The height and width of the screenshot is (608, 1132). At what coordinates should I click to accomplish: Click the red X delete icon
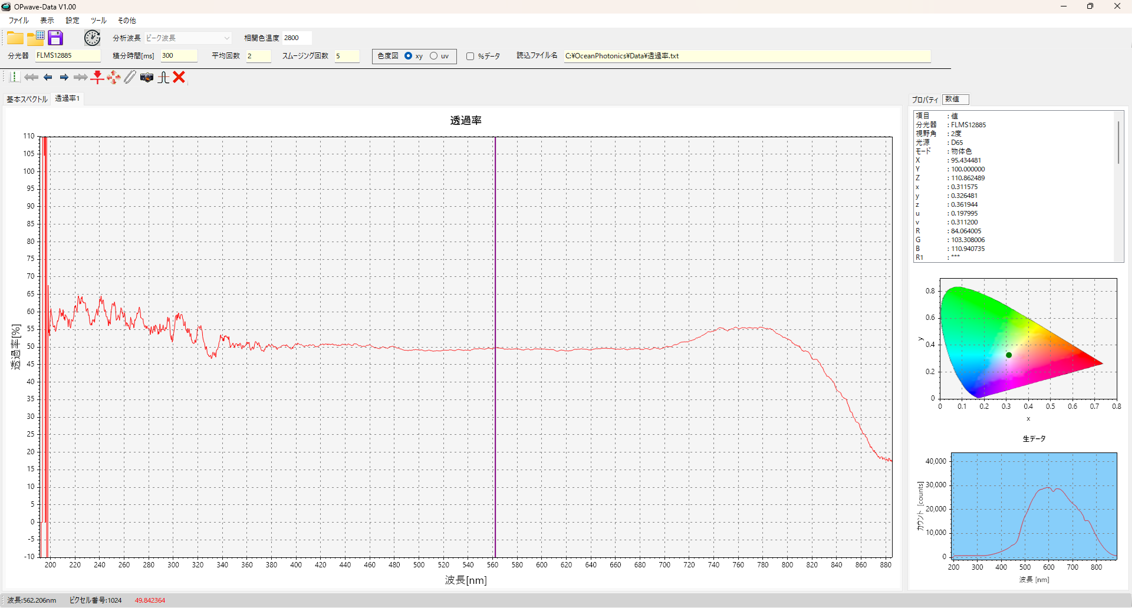179,77
